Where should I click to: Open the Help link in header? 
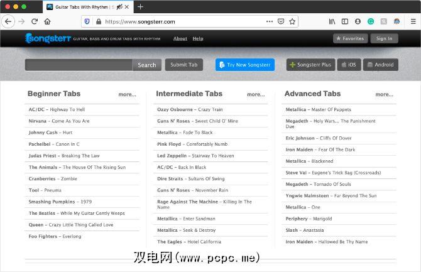tap(198, 39)
